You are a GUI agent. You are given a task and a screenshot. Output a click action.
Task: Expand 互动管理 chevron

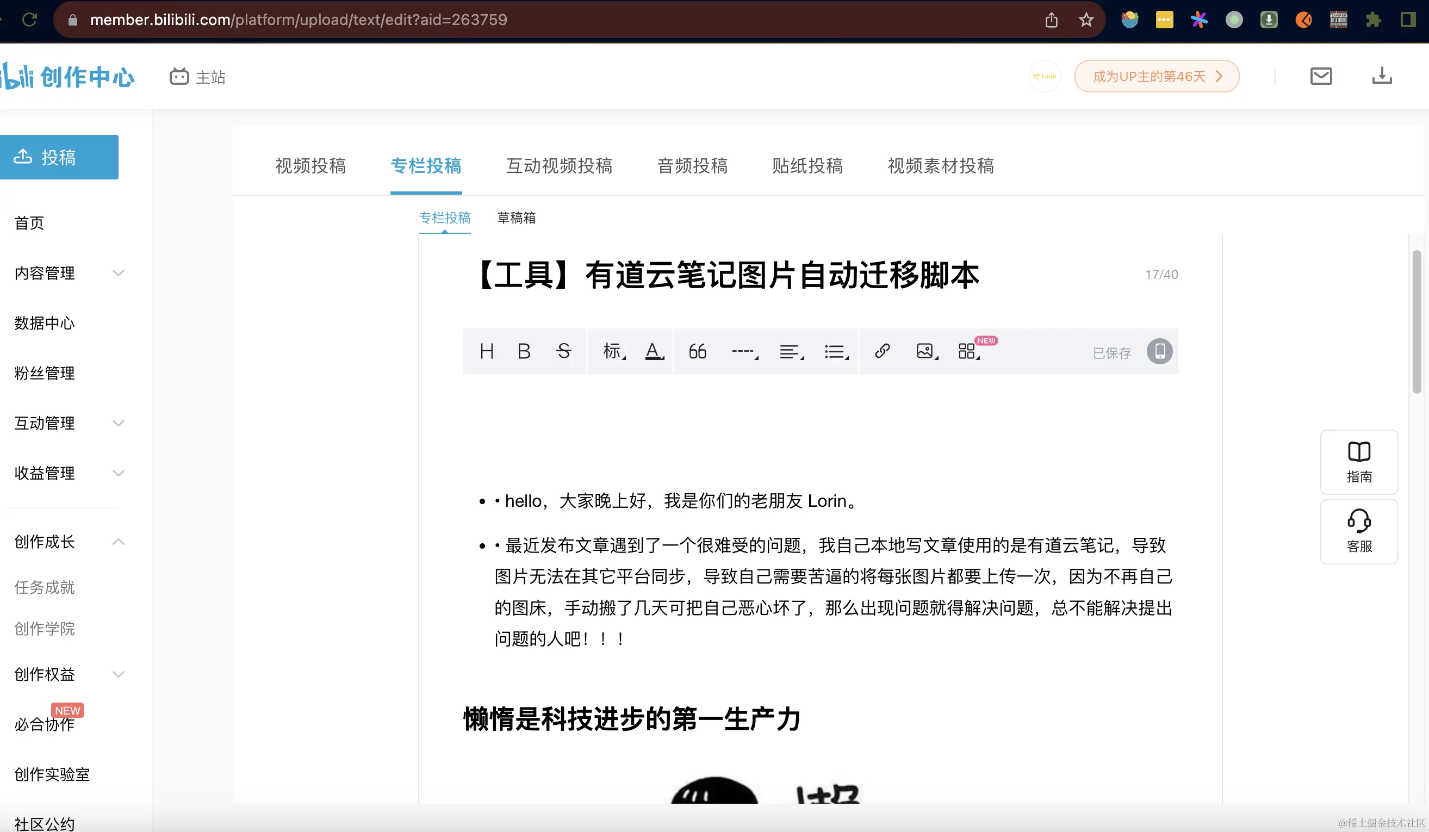(119, 423)
